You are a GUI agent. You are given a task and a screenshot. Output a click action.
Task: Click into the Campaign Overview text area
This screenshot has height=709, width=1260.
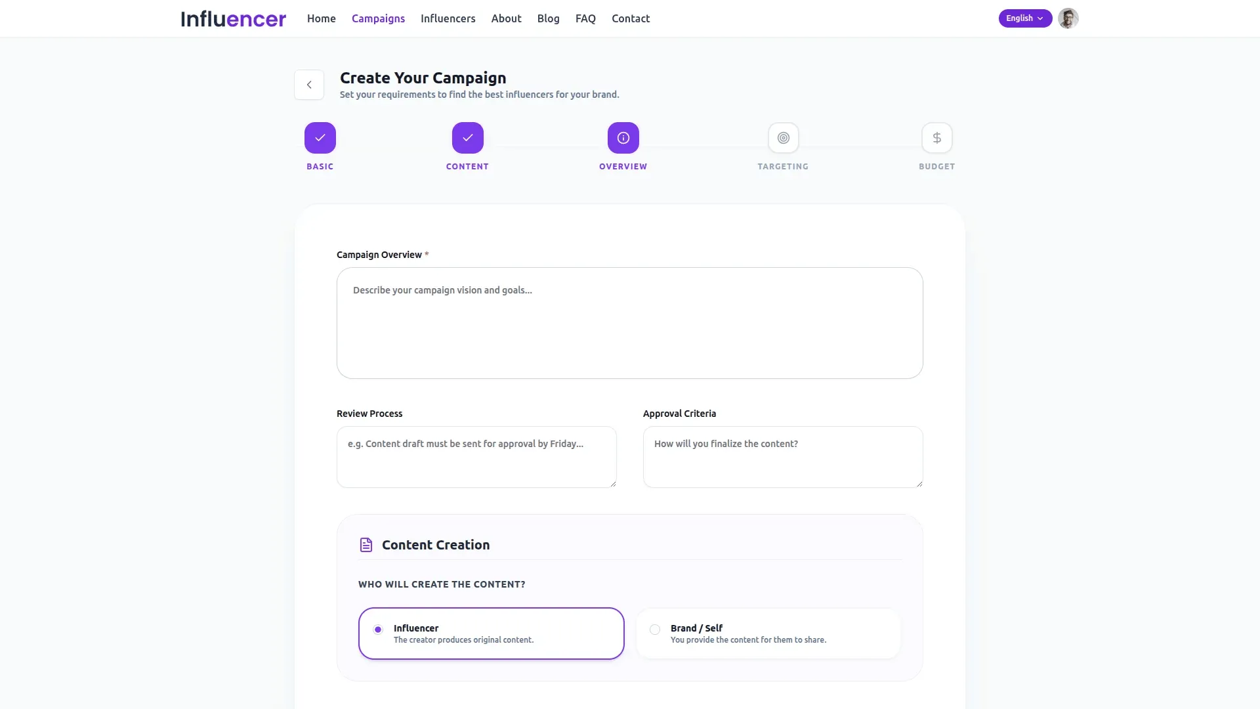tap(629, 323)
